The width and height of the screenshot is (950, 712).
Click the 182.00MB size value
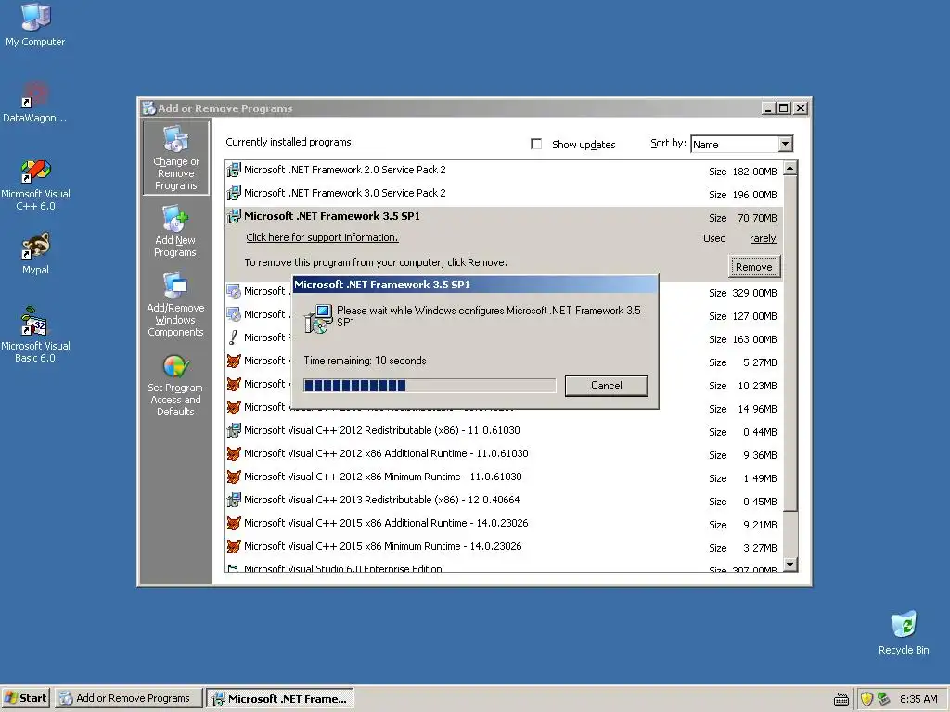coord(754,172)
